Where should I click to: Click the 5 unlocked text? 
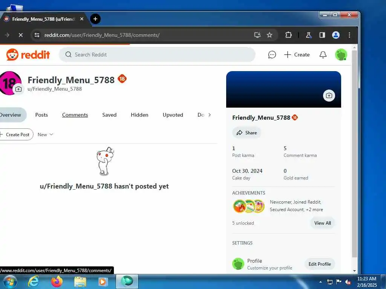click(243, 223)
